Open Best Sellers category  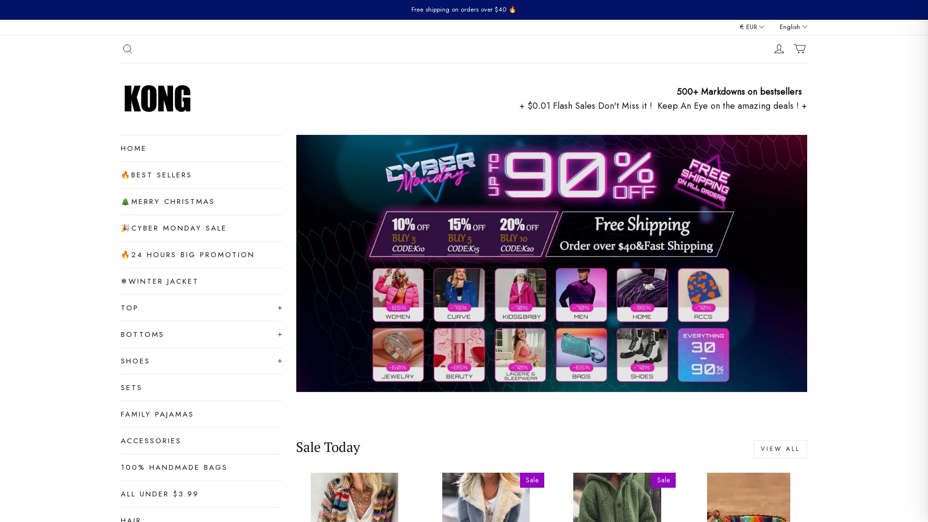coord(201,175)
